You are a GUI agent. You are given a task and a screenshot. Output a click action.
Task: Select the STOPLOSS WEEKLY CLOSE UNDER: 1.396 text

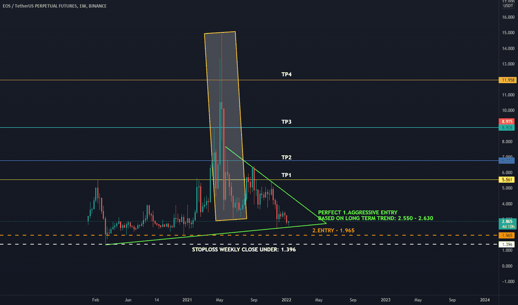[244, 250]
